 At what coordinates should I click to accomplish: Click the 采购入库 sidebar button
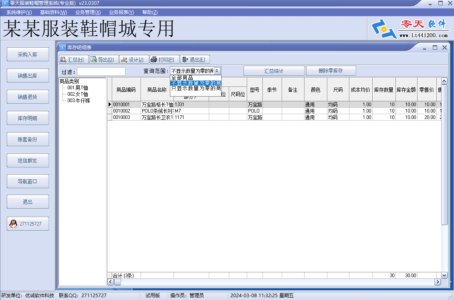pos(28,54)
